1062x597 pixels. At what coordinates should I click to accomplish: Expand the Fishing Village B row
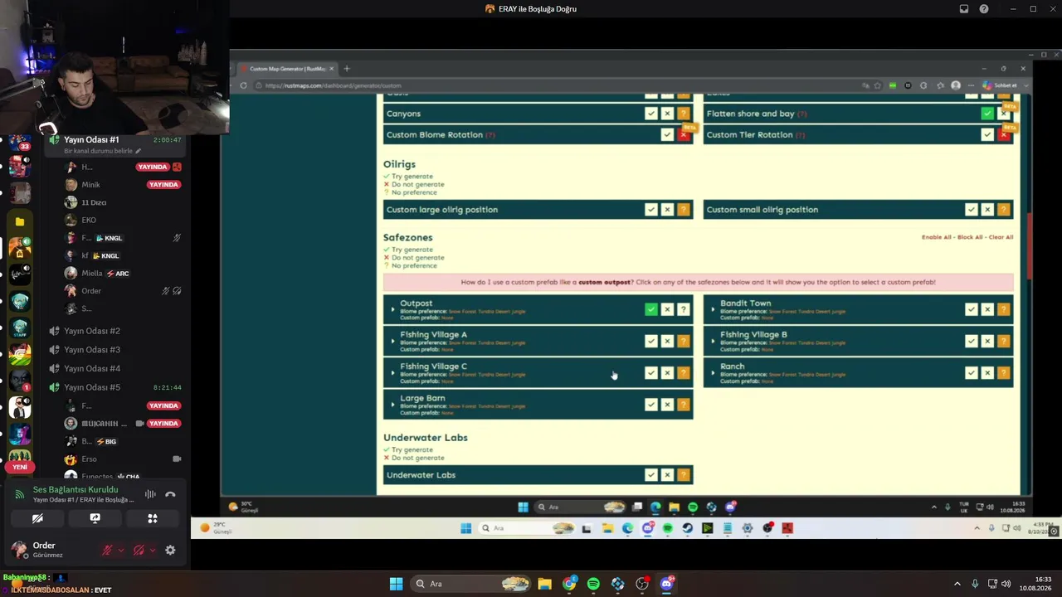[x=713, y=341]
